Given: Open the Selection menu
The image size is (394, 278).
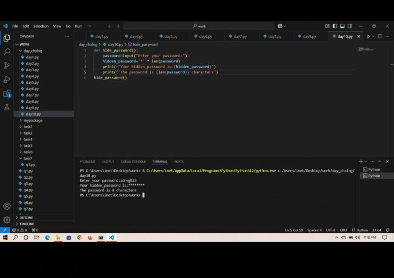Looking at the screenshot, I should pos(41,26).
